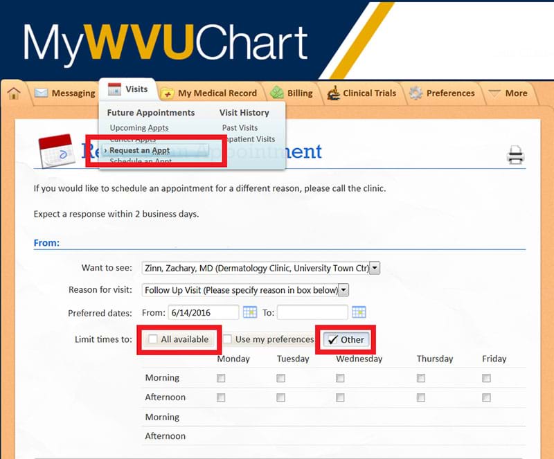The width and height of the screenshot is (554, 459).
Task: Tick the first Morning row's Thursday checkbox
Action: pyautogui.click(x=421, y=378)
